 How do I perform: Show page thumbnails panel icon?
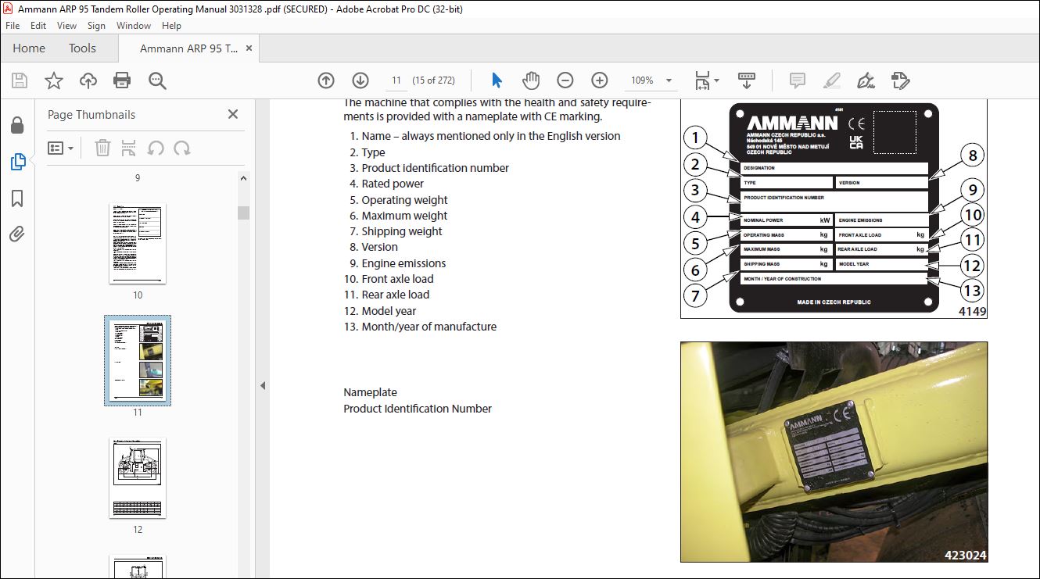coord(17,162)
